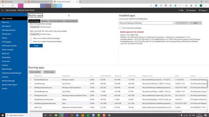Open File explorer in sidebar
The image size is (209, 117).
[6, 26]
